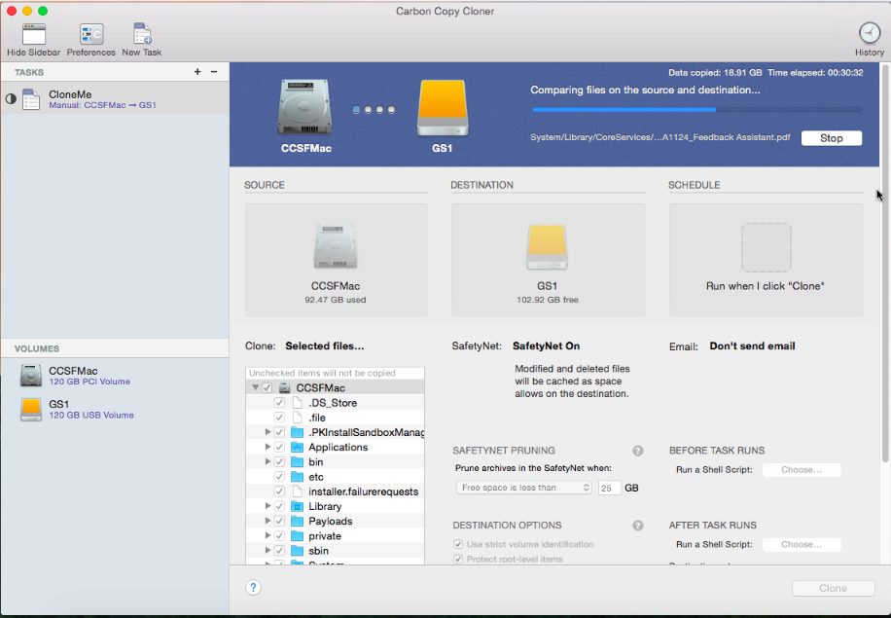
Task: Click the CloneMe task document icon
Action: tap(31, 99)
